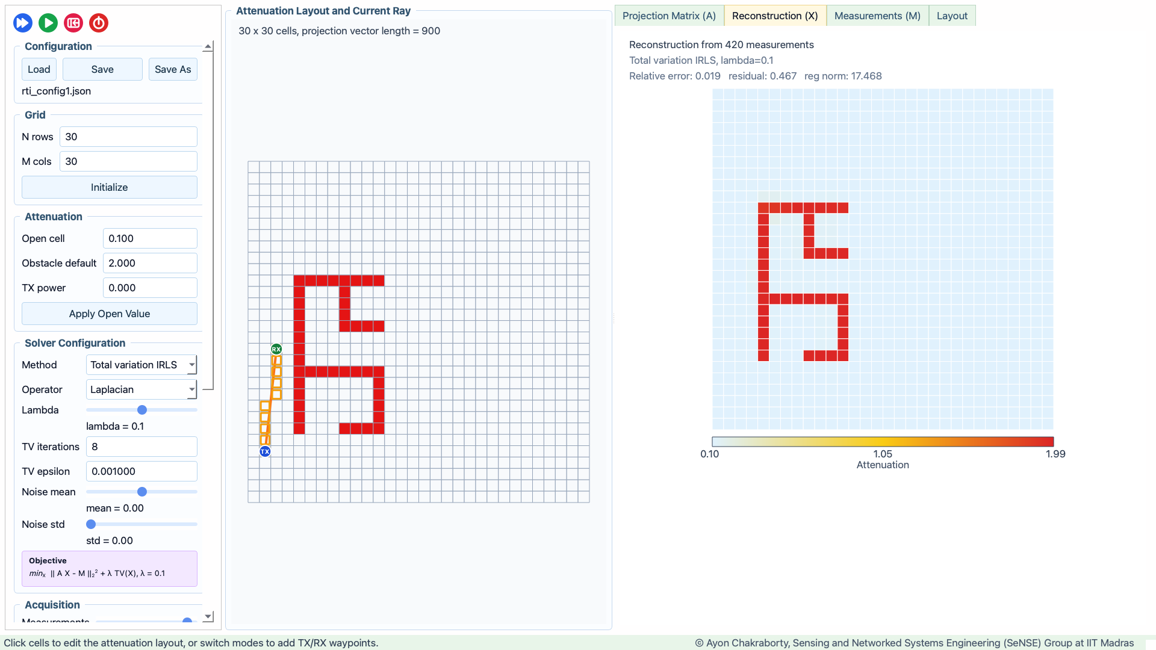
Task: Click the colorbar midpoint label 1.05
Action: [x=883, y=454]
